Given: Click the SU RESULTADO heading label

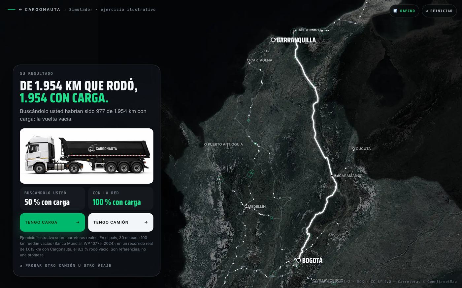Looking at the screenshot, I should (x=36, y=74).
